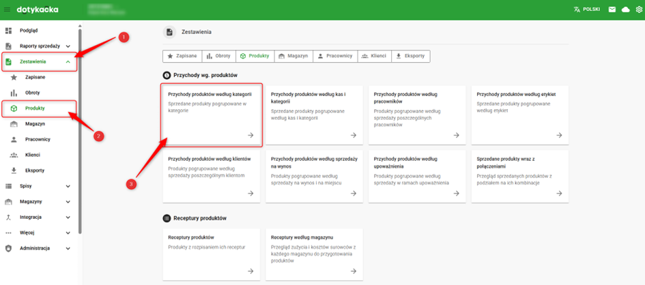Screen dimensions: 645x285
Task: Open the hamburger menu icon
Action: pos(7,10)
